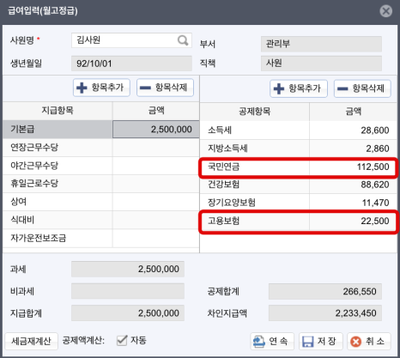400x358 pixels.
Task: Click the 연장근무수당 empty amount cell
Action: point(156,148)
